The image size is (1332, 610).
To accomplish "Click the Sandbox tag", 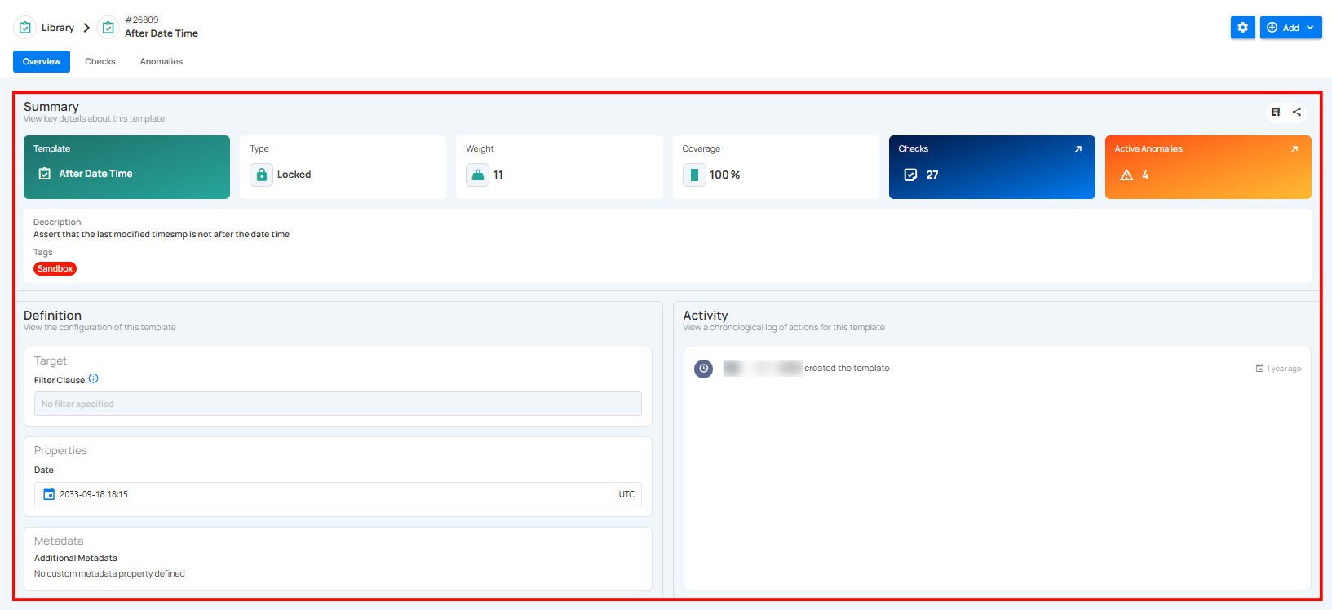I will (x=55, y=268).
